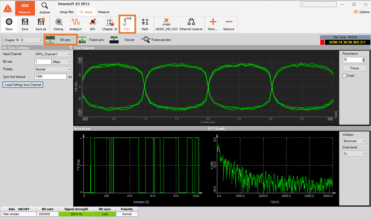Click red IRIG B status indicator

coord(322,42)
